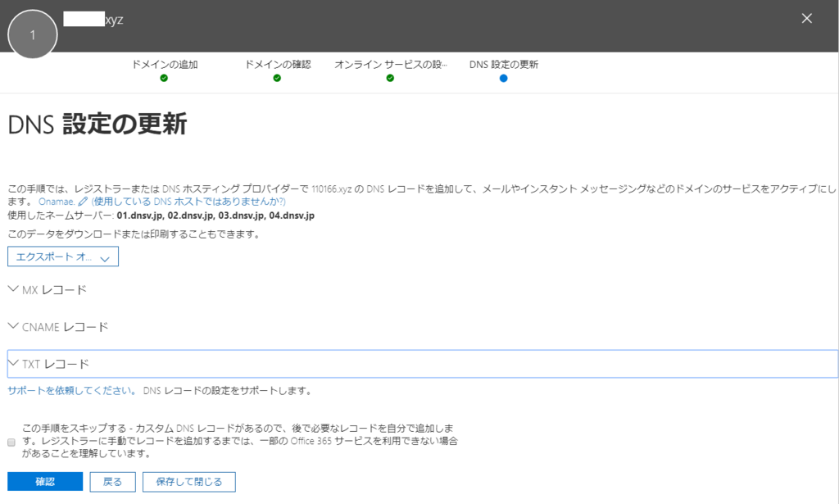Tick the skip this step checkbox
This screenshot has height=504, width=839.
11,442
